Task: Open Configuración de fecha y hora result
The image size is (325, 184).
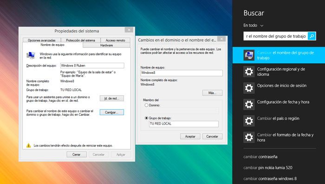Action: tap(279, 105)
